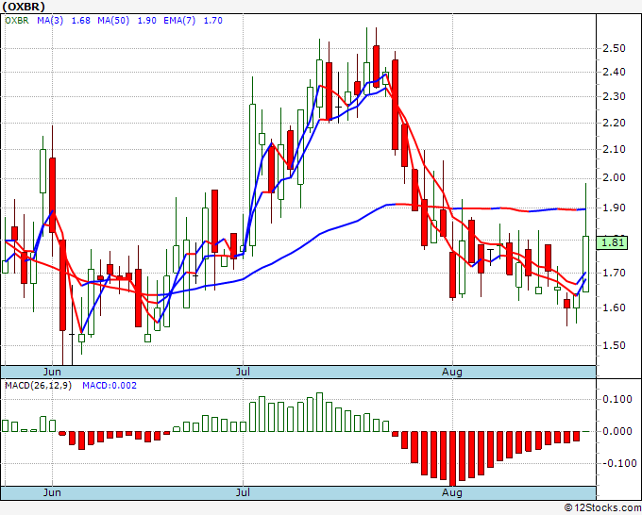The width and height of the screenshot is (642, 515).
Task: Click the MA(3) legend label
Action: pos(50,21)
